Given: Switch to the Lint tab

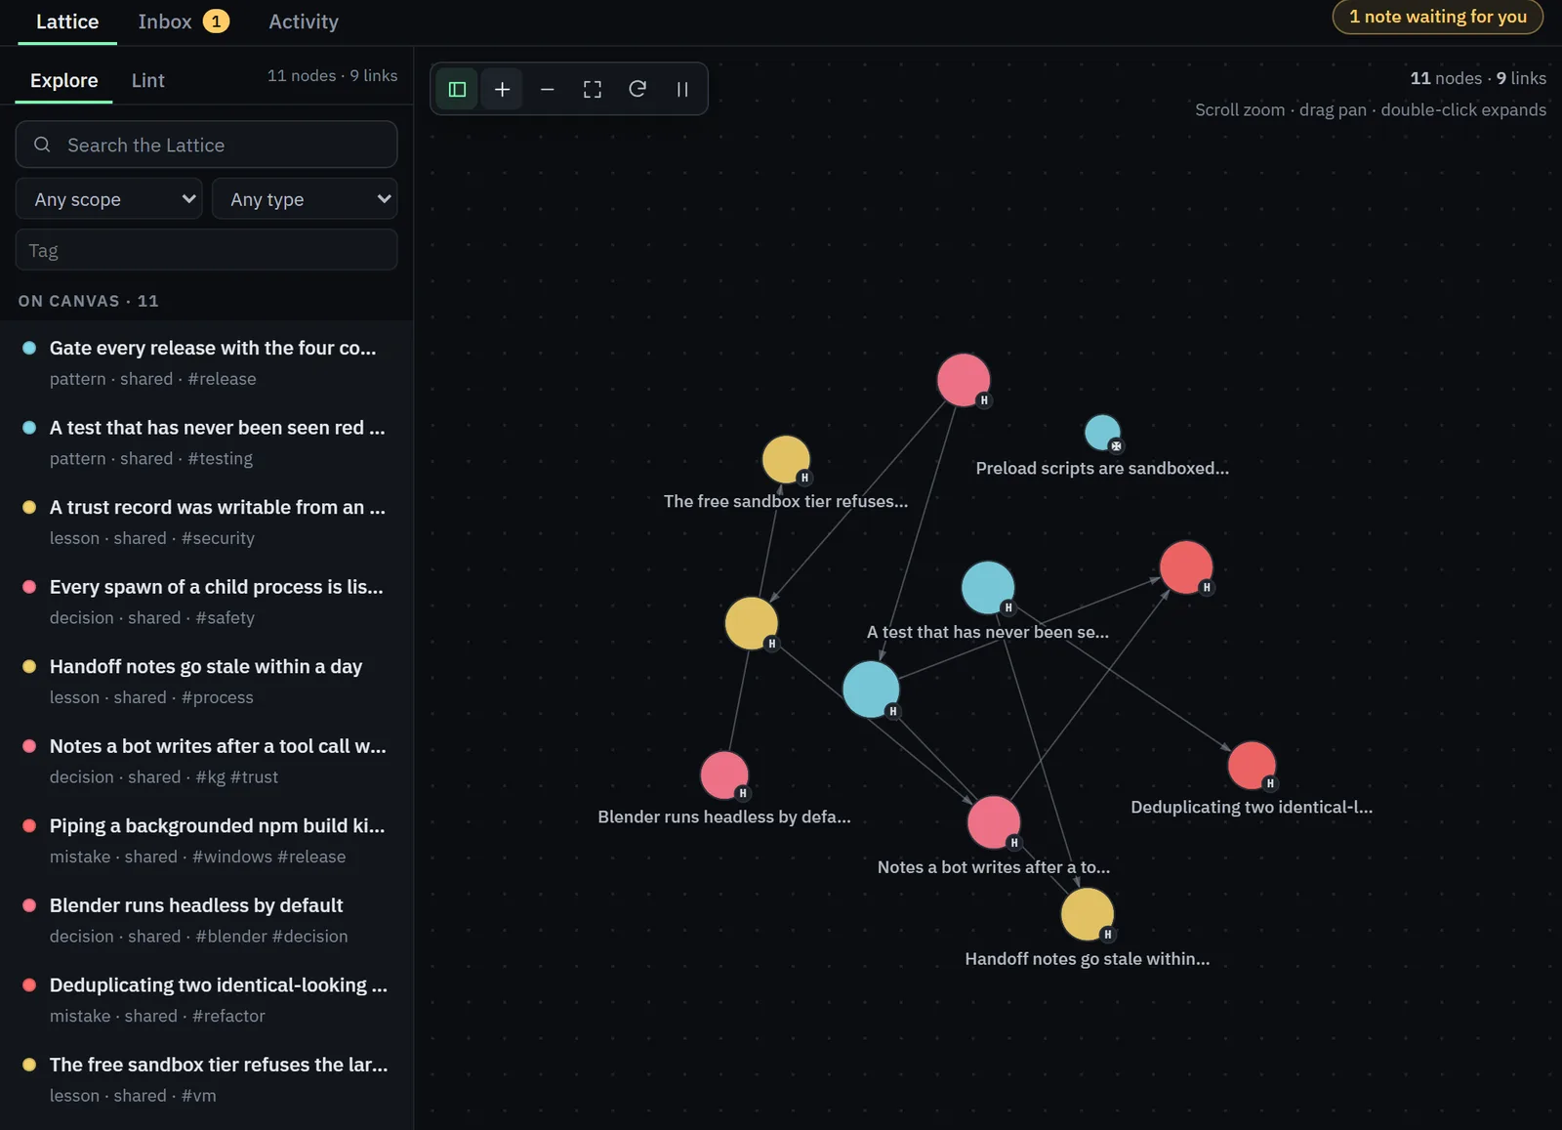Looking at the screenshot, I should 148,80.
